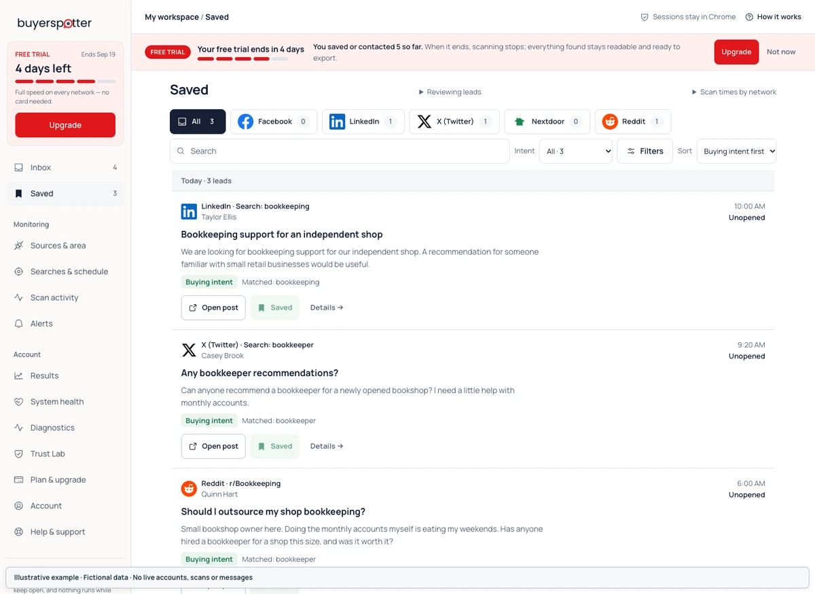
Task: Click the Searches & schedule target icon
Action: (x=19, y=272)
